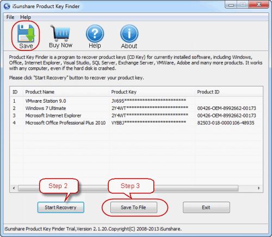The width and height of the screenshot is (272, 237).
Task: Click the Product ID column header
Action: coord(229,92)
